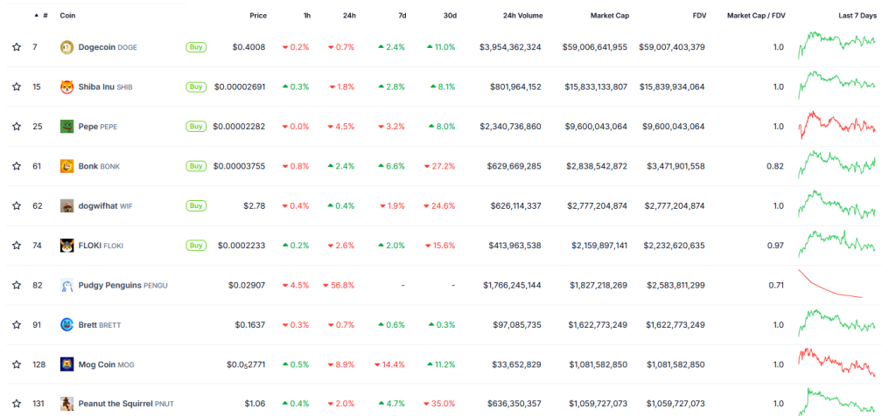Click the Buy button for Bonk
The height and width of the screenshot is (416, 896).
coord(196,166)
